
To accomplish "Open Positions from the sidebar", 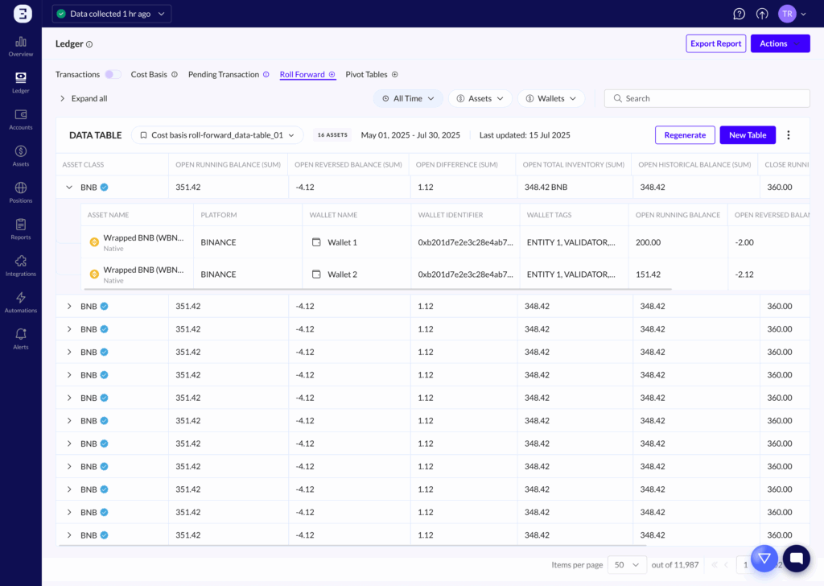I will (21, 192).
